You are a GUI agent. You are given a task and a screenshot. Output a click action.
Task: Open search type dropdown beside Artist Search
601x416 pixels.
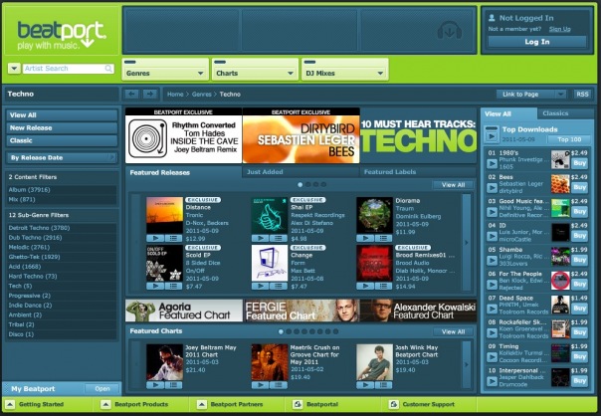pos(14,69)
